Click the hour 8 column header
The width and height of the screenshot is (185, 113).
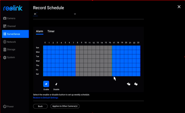tap(77, 43)
